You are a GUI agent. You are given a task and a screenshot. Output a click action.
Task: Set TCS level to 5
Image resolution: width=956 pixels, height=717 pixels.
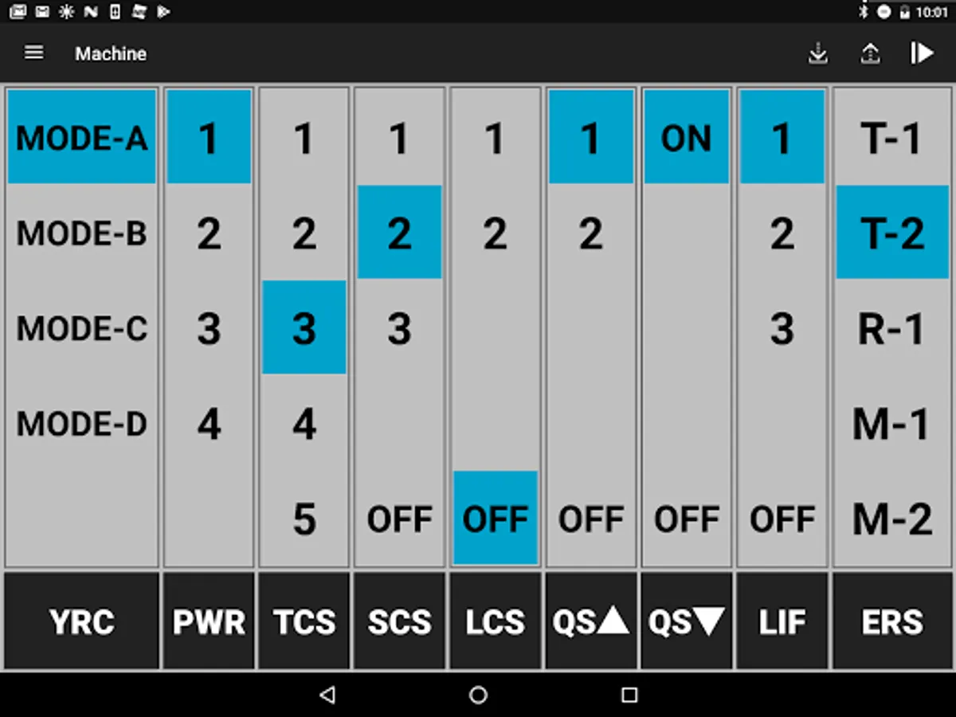304,519
